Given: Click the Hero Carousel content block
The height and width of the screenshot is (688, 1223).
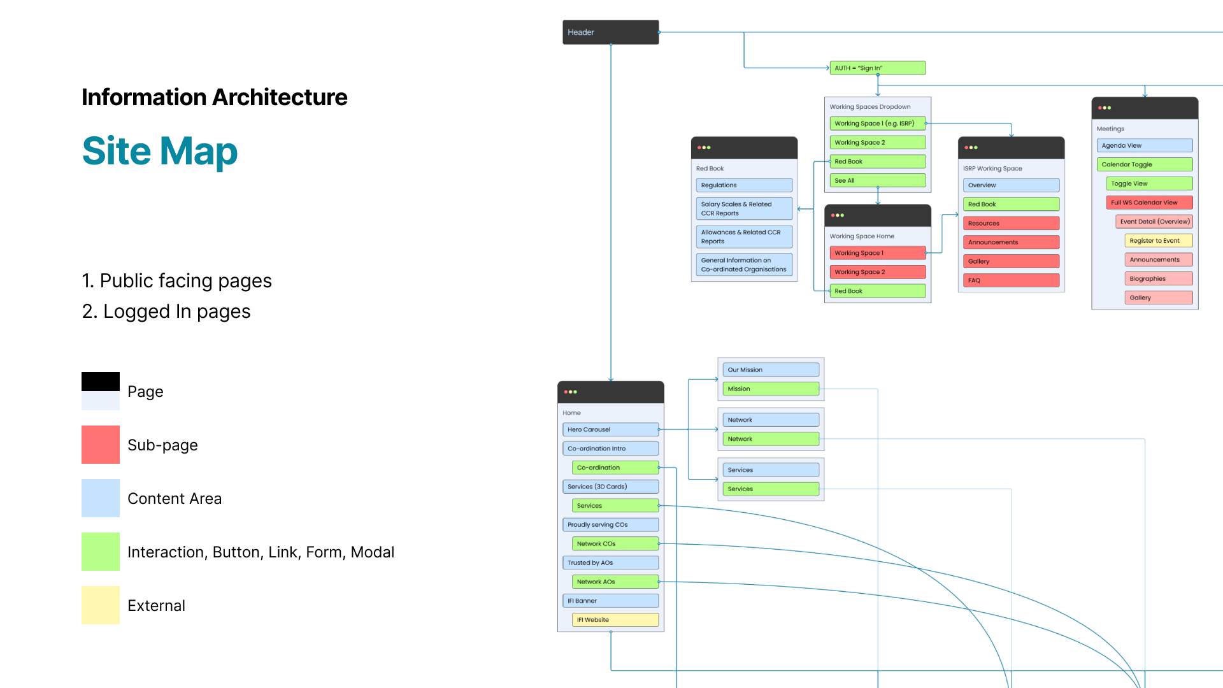Looking at the screenshot, I should click(610, 429).
